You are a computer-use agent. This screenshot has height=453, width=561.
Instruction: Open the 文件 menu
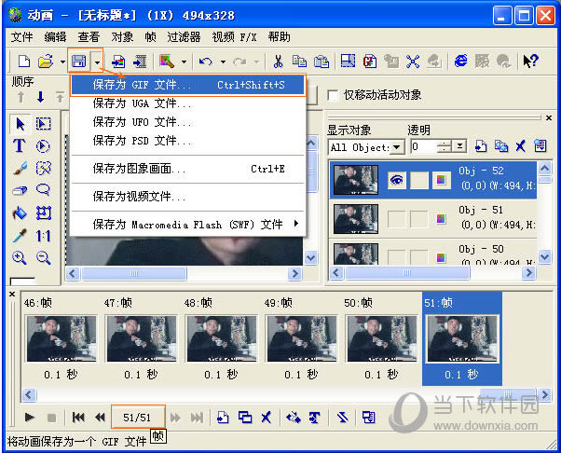pos(21,37)
